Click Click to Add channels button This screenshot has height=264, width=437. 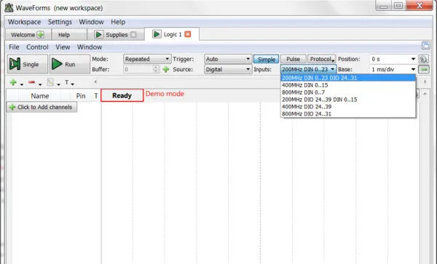click(x=42, y=107)
